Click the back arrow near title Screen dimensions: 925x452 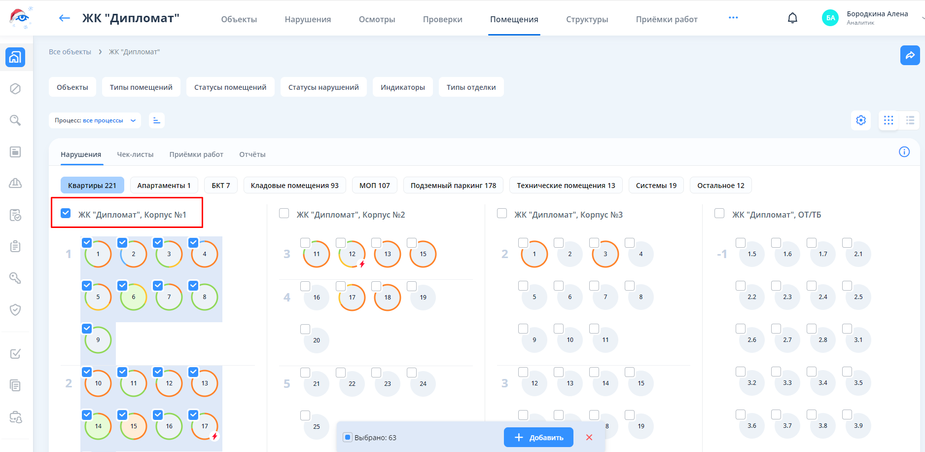pyautogui.click(x=64, y=19)
